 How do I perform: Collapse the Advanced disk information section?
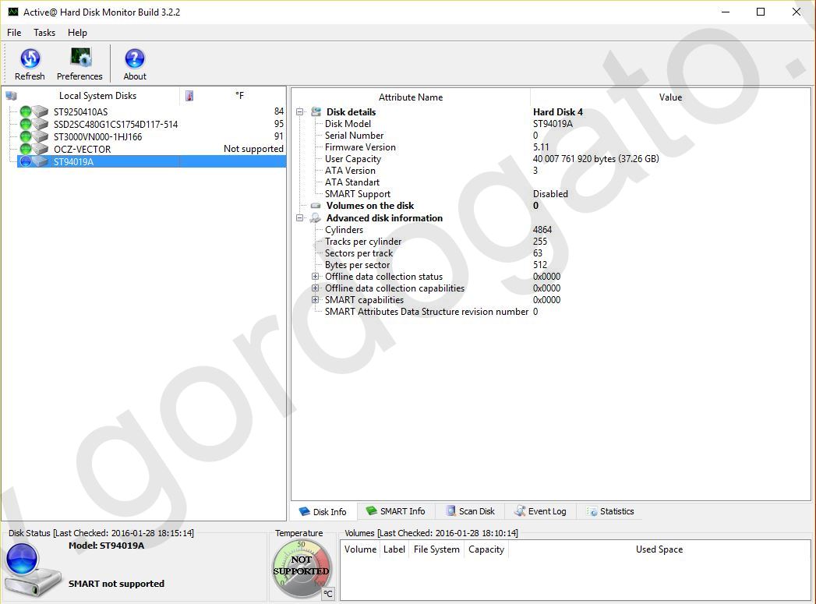click(300, 218)
